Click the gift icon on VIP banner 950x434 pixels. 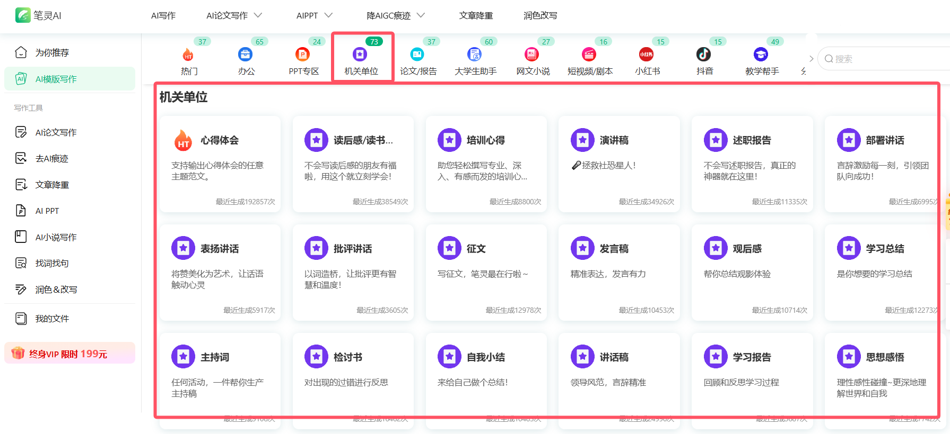(x=18, y=353)
